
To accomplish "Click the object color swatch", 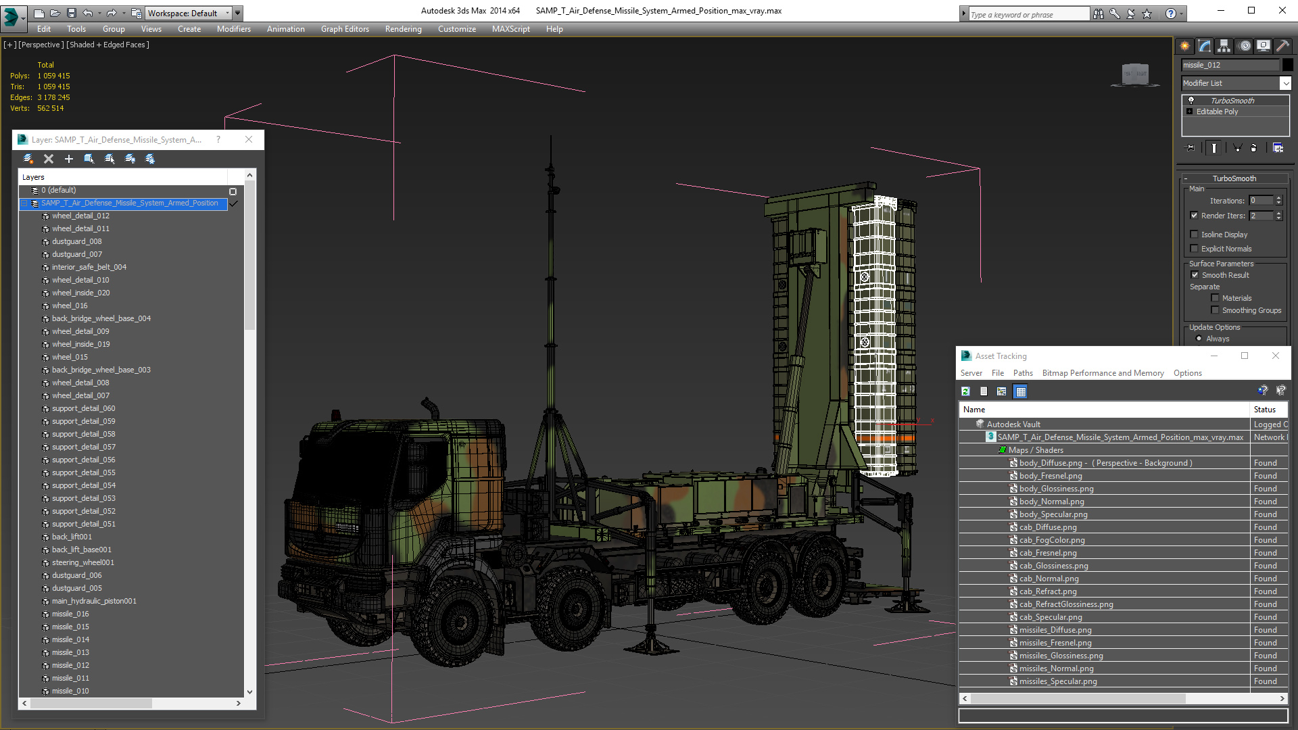I will [1288, 65].
